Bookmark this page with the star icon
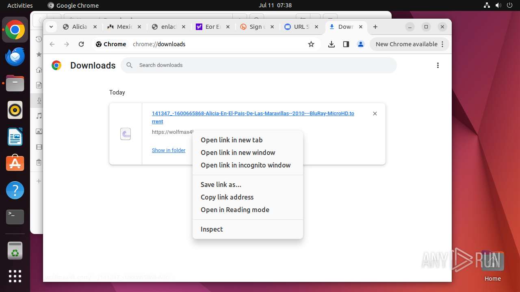Image resolution: width=520 pixels, height=292 pixels. [x=311, y=44]
